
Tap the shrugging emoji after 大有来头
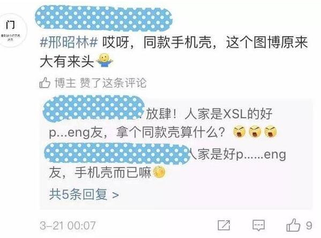click(104, 60)
